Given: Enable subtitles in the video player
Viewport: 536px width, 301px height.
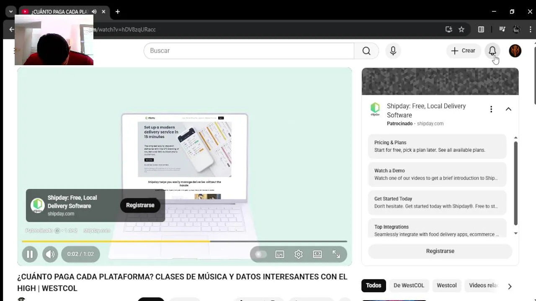Looking at the screenshot, I should point(280,254).
